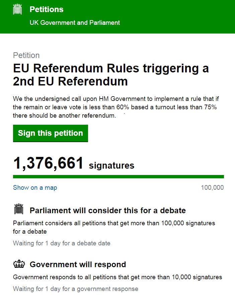Click the 100,000 threshold label

[212, 188]
